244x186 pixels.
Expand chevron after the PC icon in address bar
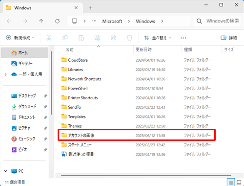[x=84, y=21]
